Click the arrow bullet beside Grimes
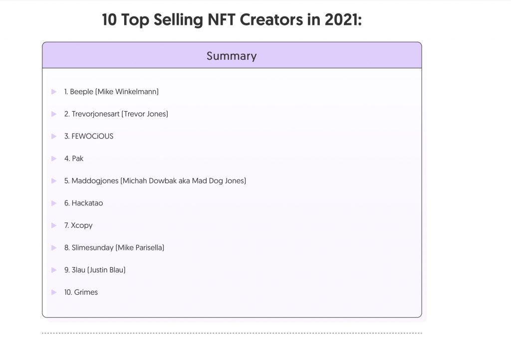The image size is (511, 349). tap(54, 292)
